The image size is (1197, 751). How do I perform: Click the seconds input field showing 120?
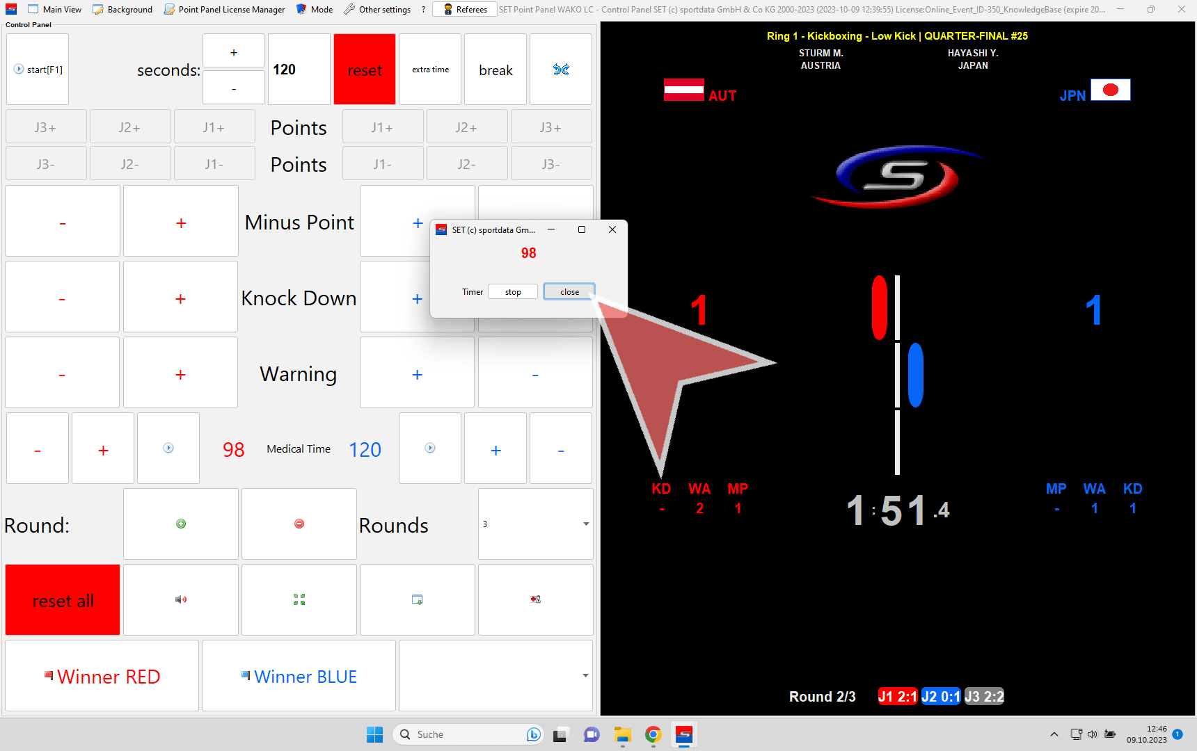(x=299, y=70)
